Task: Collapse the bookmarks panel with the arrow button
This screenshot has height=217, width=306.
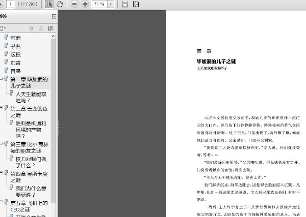Action: [54, 17]
